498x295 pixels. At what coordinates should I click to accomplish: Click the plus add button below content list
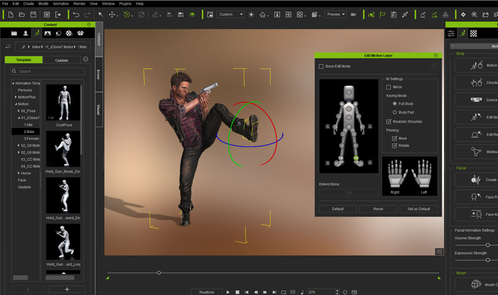67,289
